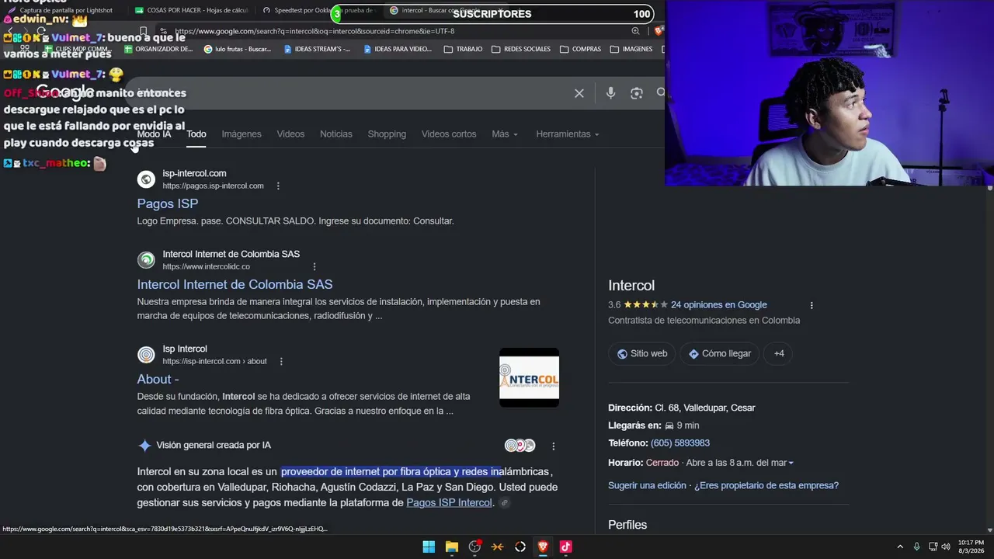Open the Brave browser taskbar icon
The width and height of the screenshot is (994, 559).
(543, 547)
